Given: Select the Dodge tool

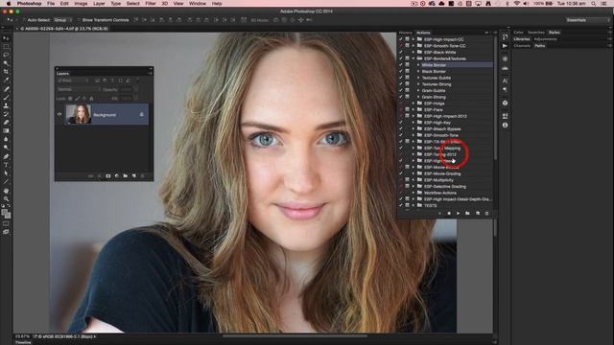Looking at the screenshot, I should [6, 148].
